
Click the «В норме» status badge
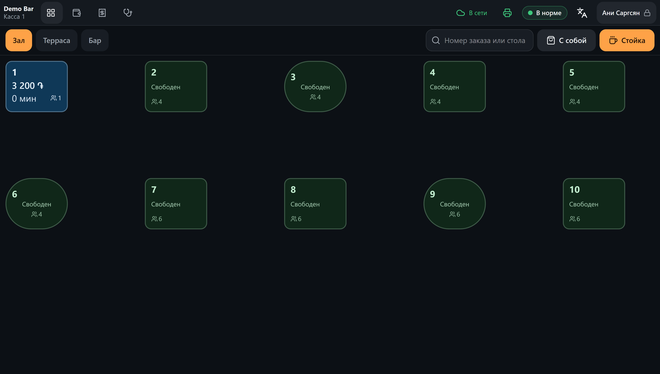(x=544, y=13)
